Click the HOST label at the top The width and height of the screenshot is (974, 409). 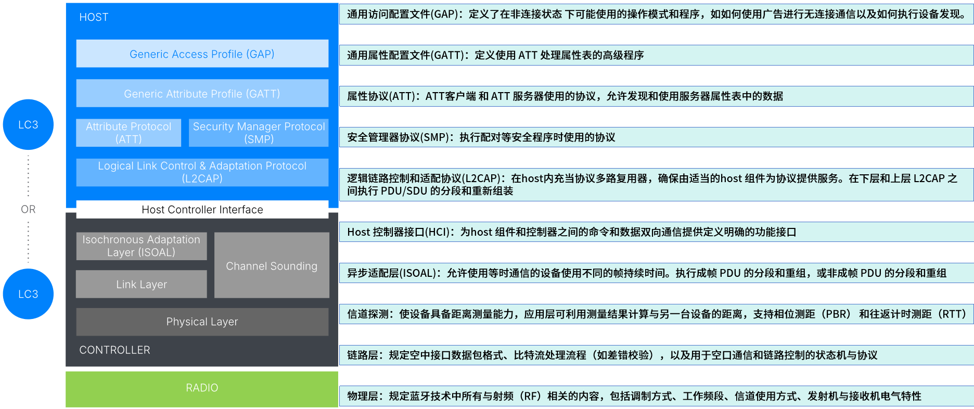(x=94, y=17)
